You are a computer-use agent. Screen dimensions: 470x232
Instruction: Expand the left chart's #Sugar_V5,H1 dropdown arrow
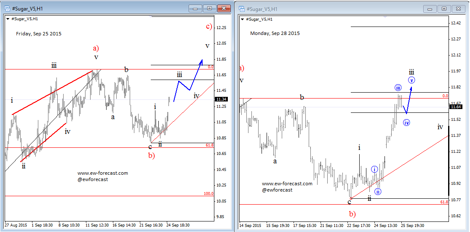tap(8, 19)
